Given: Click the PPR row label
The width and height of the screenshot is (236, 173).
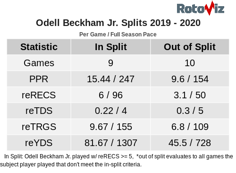Looking at the screenshot, I should pos(39,79).
